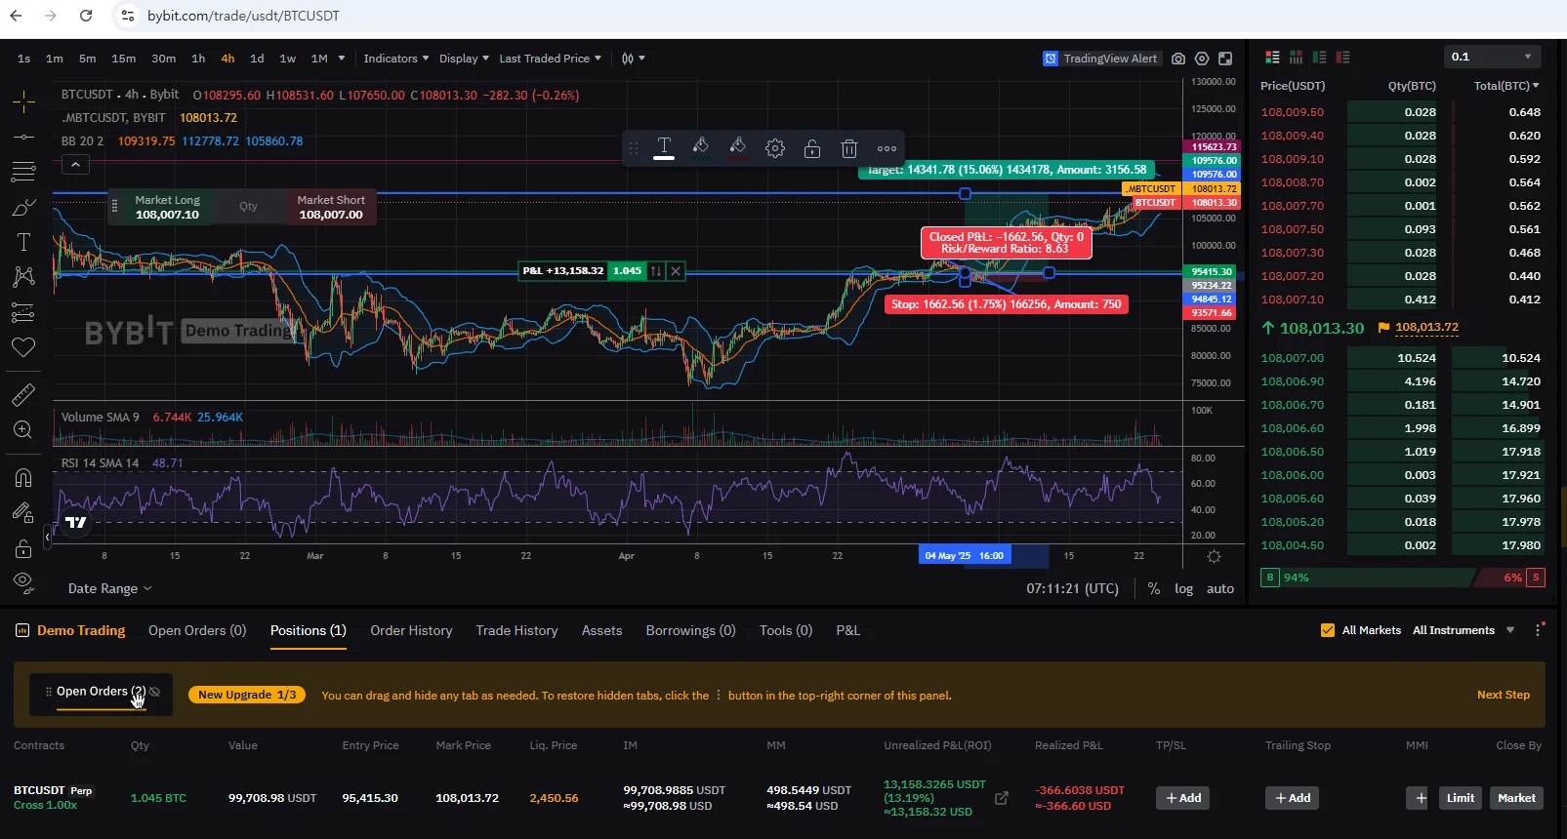Click the zoom in magnifier tool
This screenshot has width=1567, height=839.
coord(23,430)
